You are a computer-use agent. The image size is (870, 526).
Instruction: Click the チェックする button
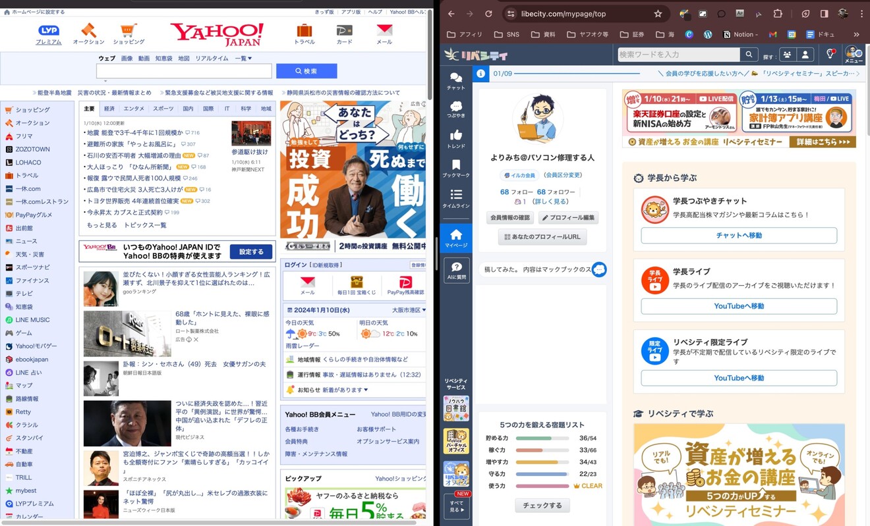tap(542, 506)
